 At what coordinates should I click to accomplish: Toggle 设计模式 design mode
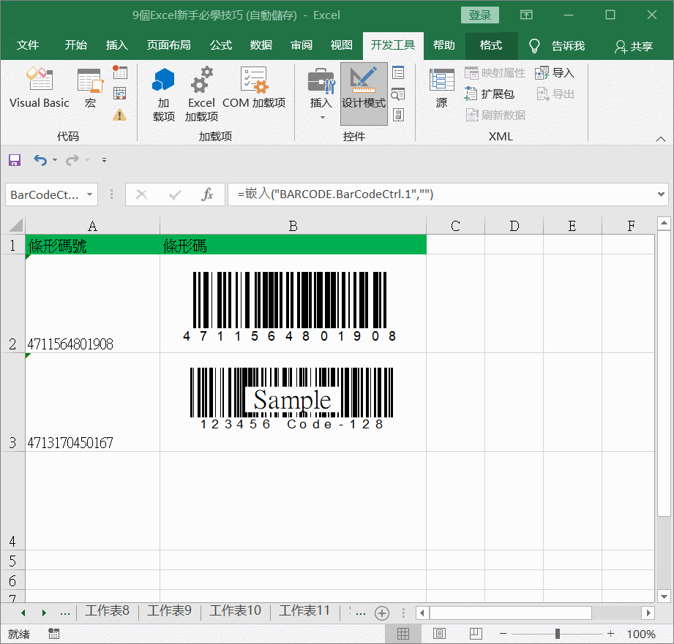(x=364, y=94)
